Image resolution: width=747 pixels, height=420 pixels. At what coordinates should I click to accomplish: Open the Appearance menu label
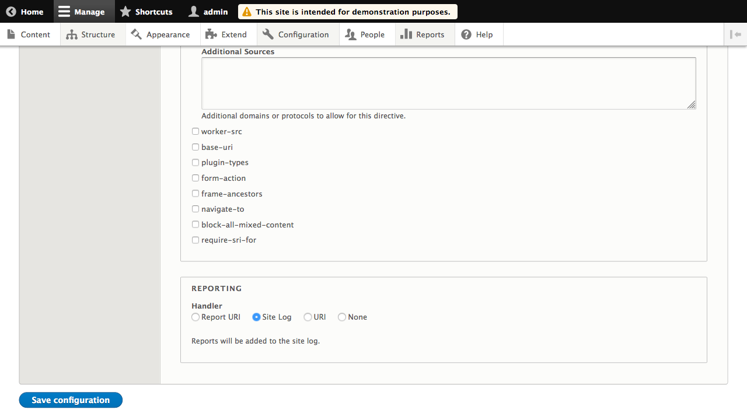click(168, 34)
